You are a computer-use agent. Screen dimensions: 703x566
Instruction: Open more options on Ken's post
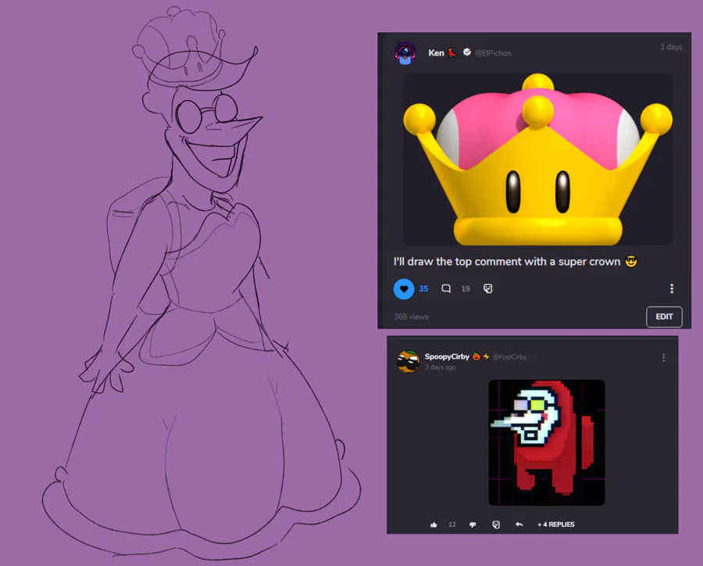[x=671, y=288]
